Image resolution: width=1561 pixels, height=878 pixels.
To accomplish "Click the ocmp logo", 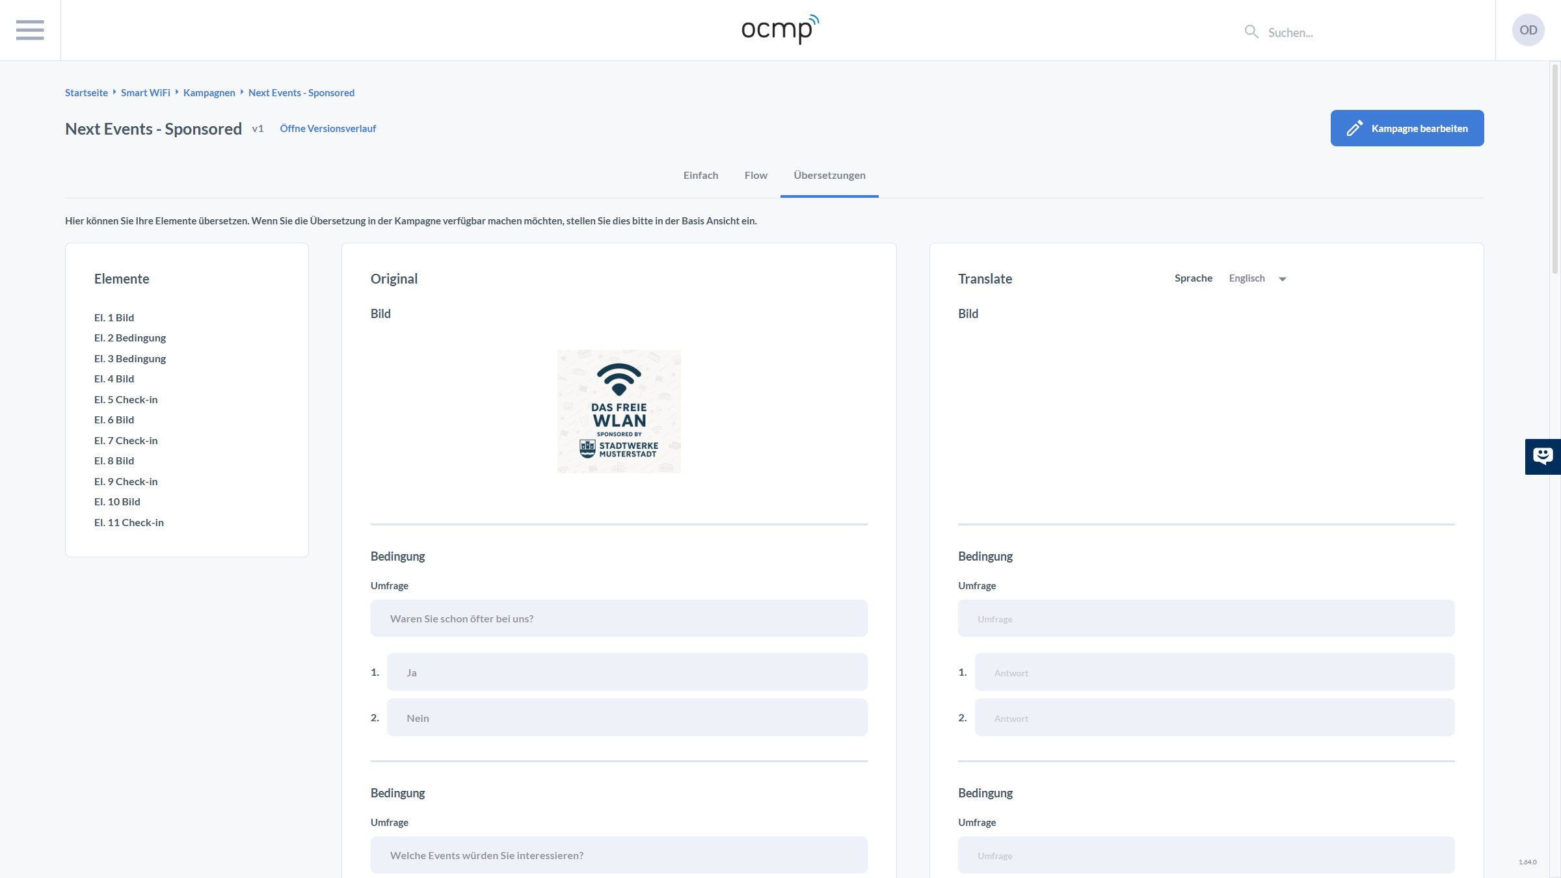I will click(x=780, y=29).
